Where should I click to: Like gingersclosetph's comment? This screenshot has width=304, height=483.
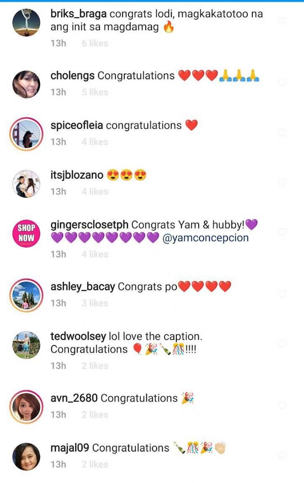(x=282, y=232)
